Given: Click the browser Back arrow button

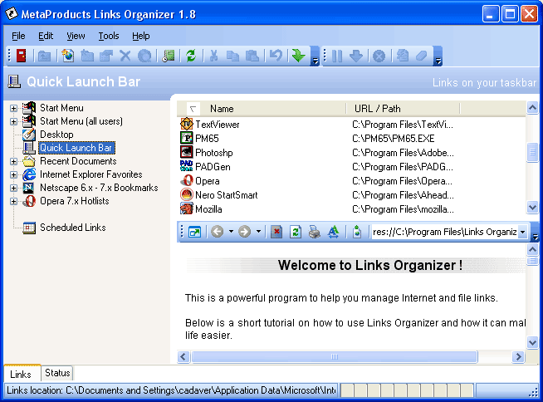Looking at the screenshot, I should pos(218,232).
